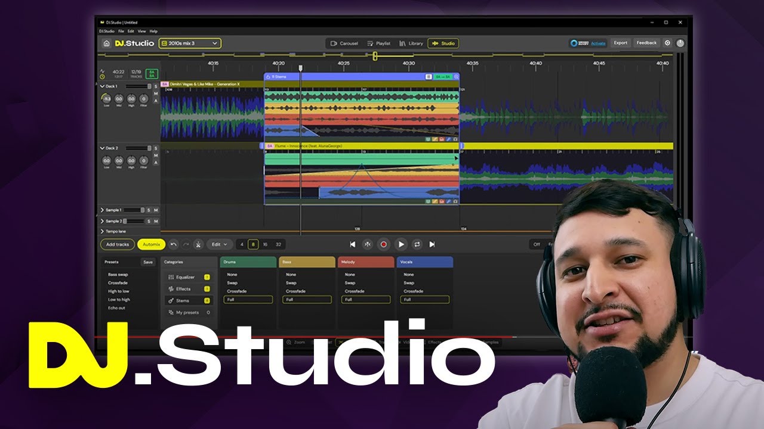Select Full option for Drums stem
This screenshot has width=764, height=429.
[x=248, y=300]
